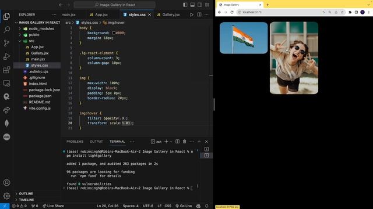Click Spaces: 4 indentation setting
373x209 pixels.
coord(131,206)
